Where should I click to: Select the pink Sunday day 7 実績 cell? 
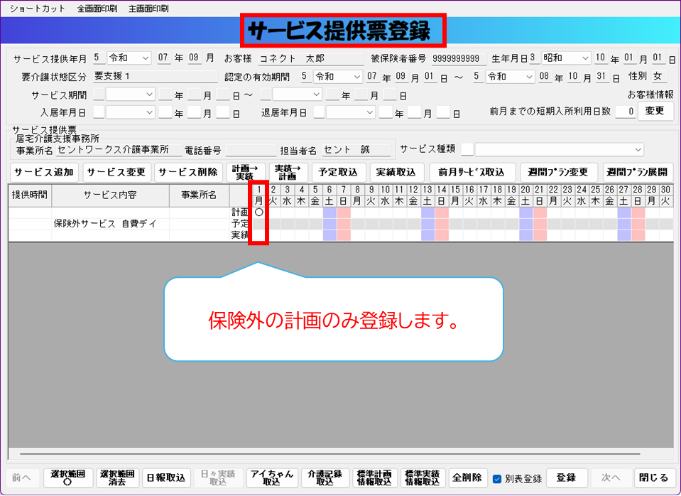pyautogui.click(x=342, y=235)
